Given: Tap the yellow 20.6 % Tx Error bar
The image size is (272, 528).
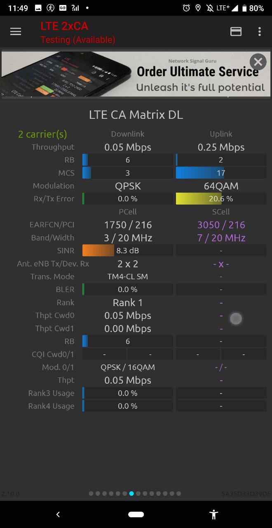Looking at the screenshot, I should point(221,199).
